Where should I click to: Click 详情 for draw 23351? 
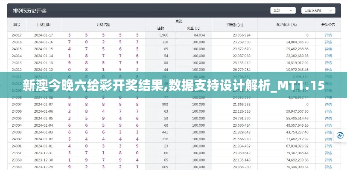328,153
